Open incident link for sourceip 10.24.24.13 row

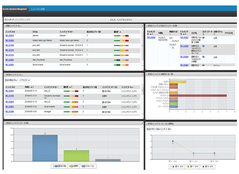[10, 45]
